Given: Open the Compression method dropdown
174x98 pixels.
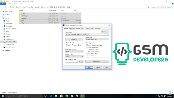Looking at the screenshot, I should coord(74,51).
